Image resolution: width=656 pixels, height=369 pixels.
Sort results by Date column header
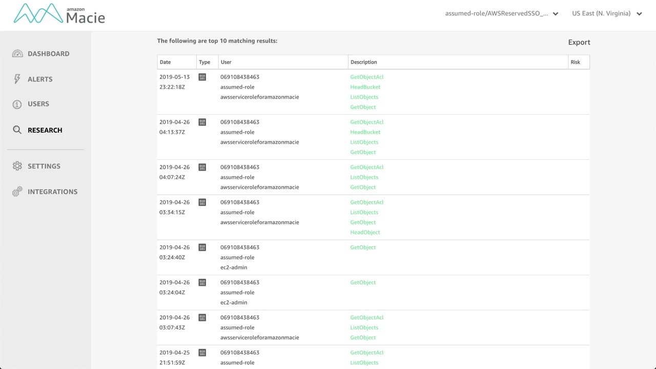(x=165, y=62)
